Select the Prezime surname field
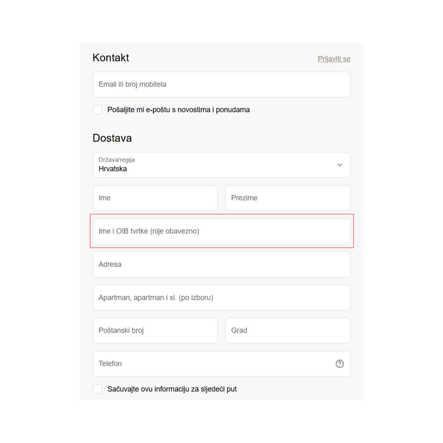443x443 pixels. [x=287, y=198]
